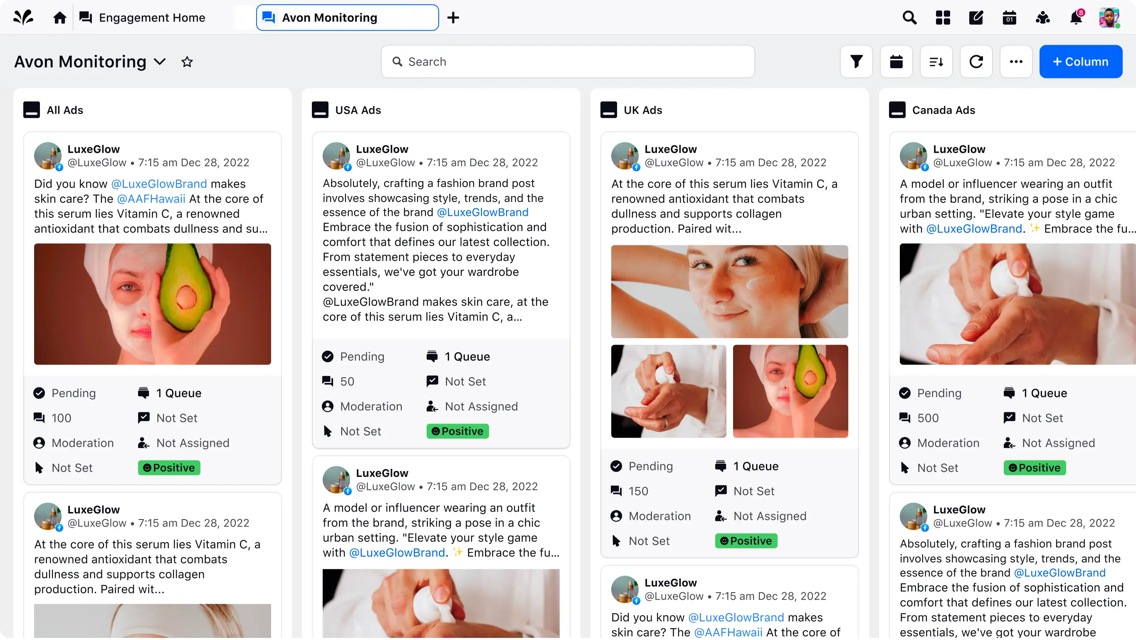Click the 150 comments count in UK Ads
1136x640 pixels.
coord(630,491)
